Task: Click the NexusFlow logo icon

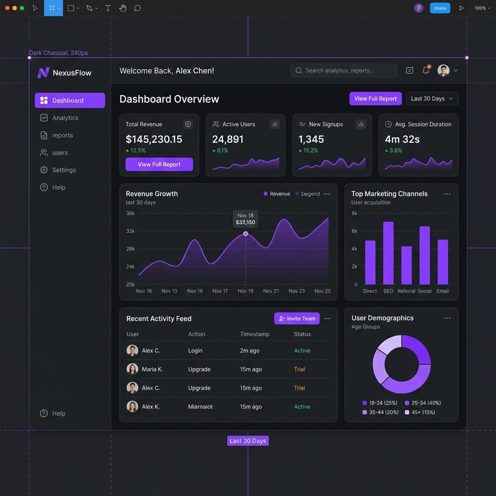Action: point(43,73)
